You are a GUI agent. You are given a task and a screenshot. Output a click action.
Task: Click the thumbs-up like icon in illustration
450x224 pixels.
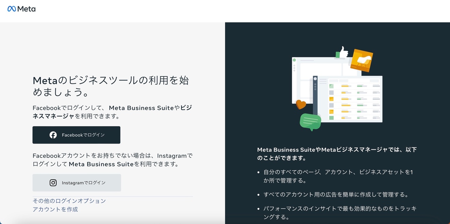(x=342, y=53)
